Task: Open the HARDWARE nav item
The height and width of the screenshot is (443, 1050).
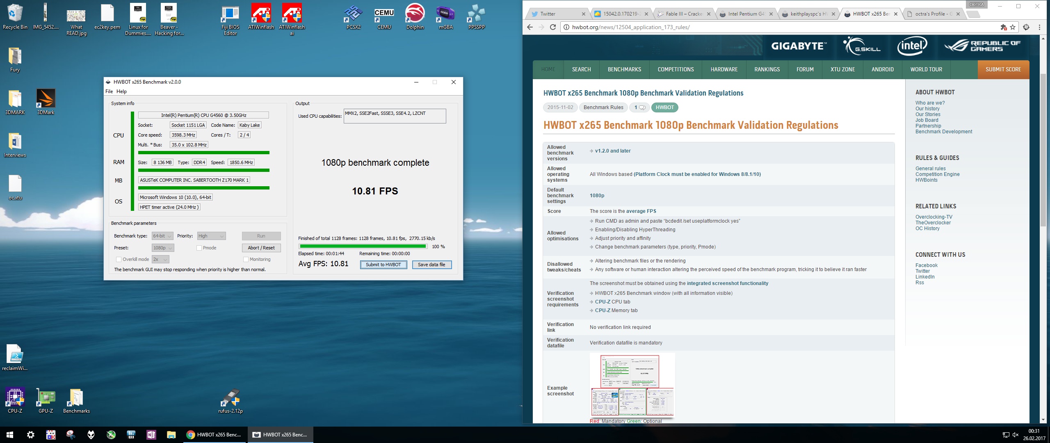Action: point(724,69)
